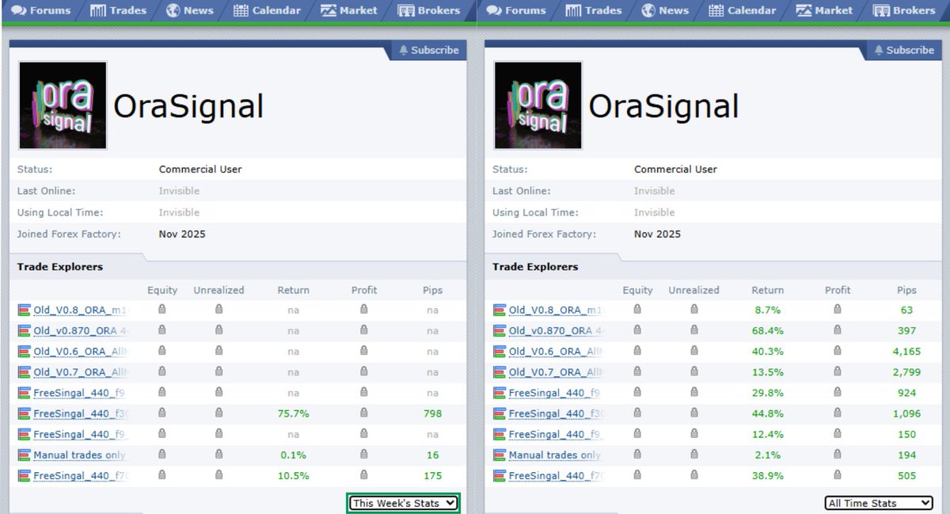Click Pips column header in This Week's Stats panel
The height and width of the screenshot is (514, 950).
pos(432,290)
